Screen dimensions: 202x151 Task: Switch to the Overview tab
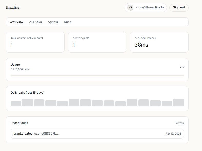(16, 22)
